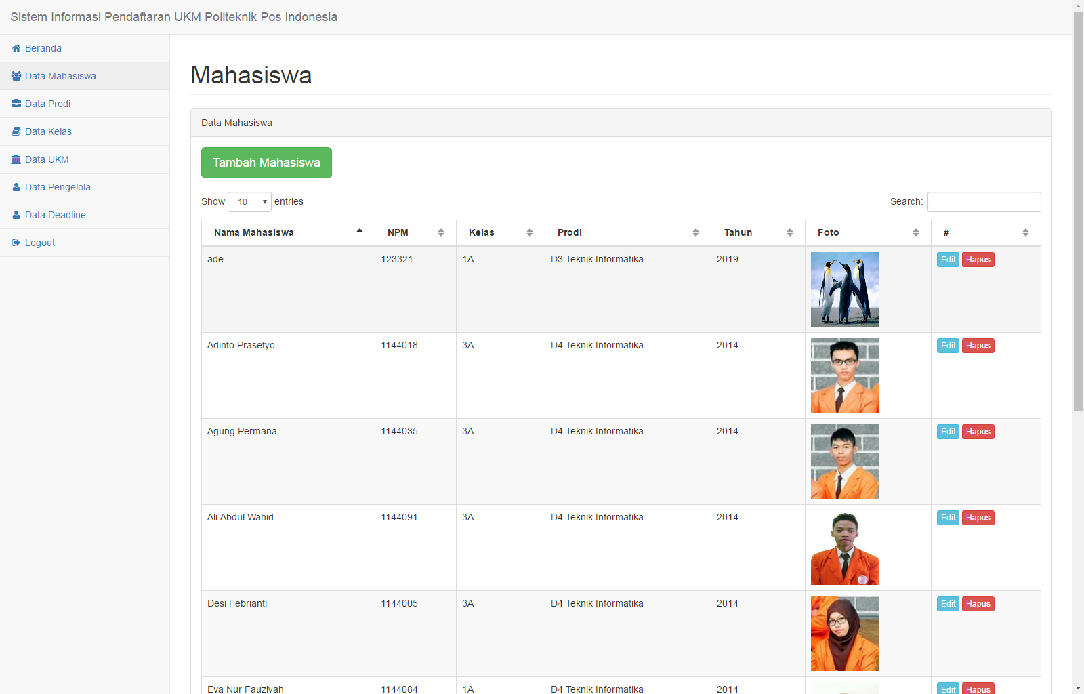Viewport: 1084px width, 694px height.
Task: Select the name Eva Nur Fauziyah
Action: (x=245, y=689)
